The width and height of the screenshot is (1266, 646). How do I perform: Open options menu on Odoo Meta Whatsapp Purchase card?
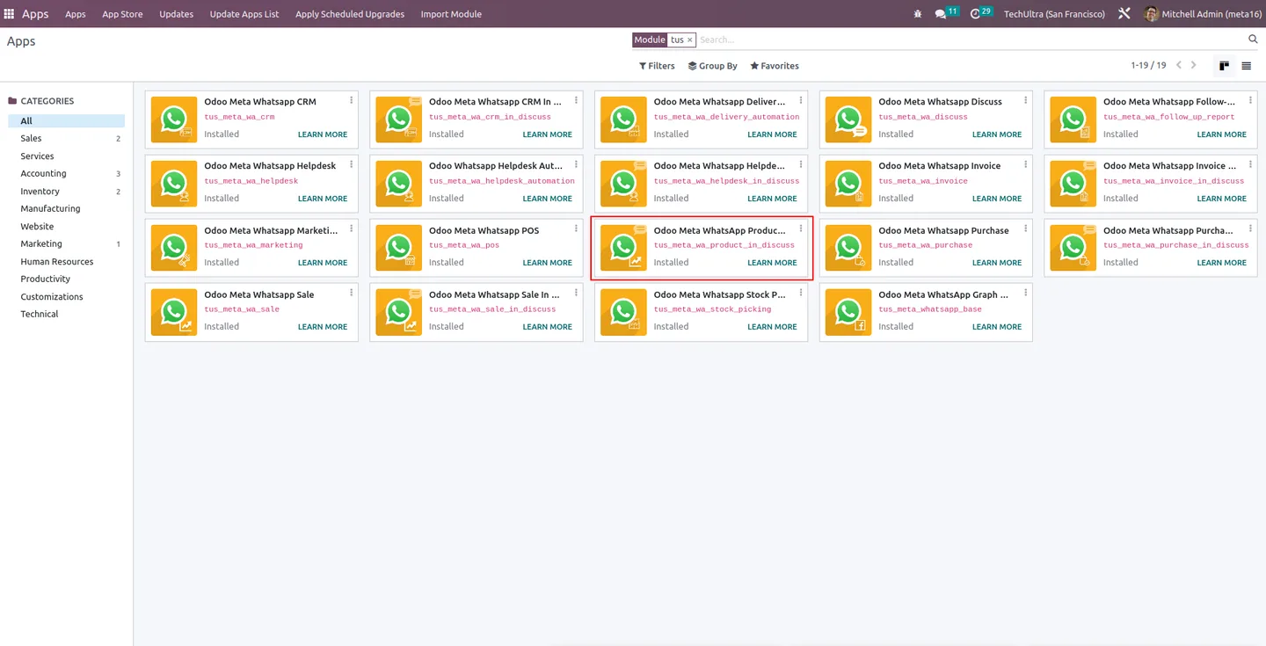click(x=1025, y=229)
